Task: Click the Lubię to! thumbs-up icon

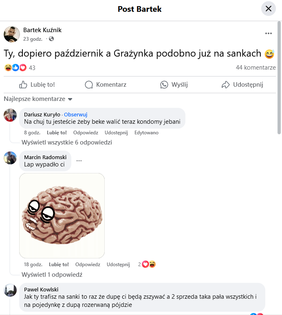Action: pos(23,85)
